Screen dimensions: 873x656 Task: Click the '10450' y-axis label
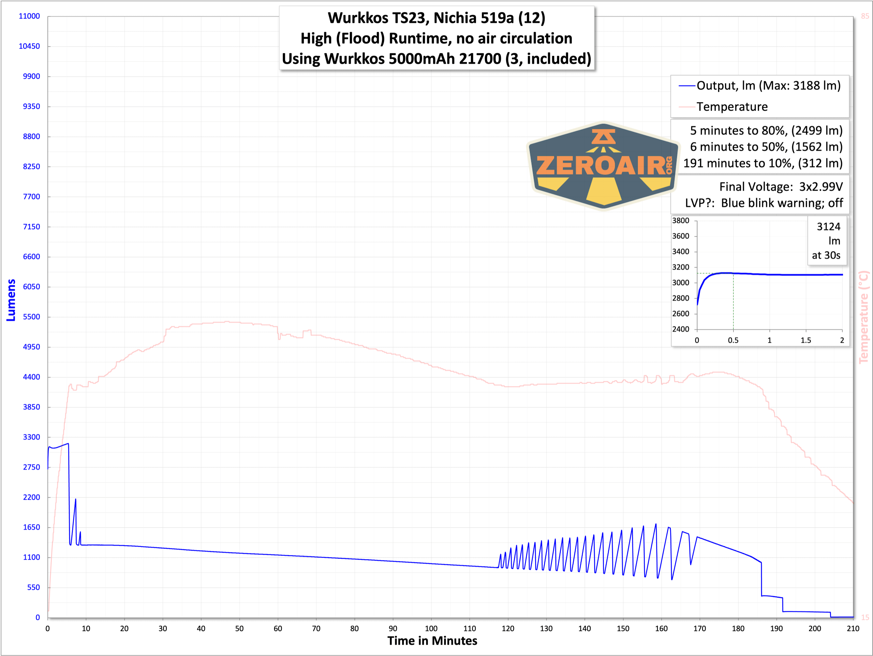(29, 46)
